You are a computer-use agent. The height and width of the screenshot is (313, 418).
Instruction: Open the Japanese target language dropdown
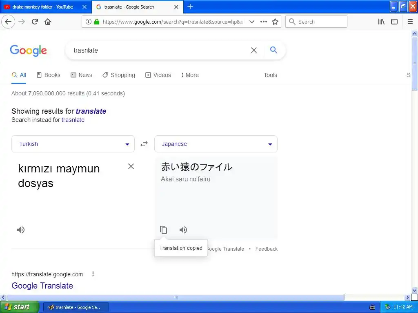pos(216,144)
